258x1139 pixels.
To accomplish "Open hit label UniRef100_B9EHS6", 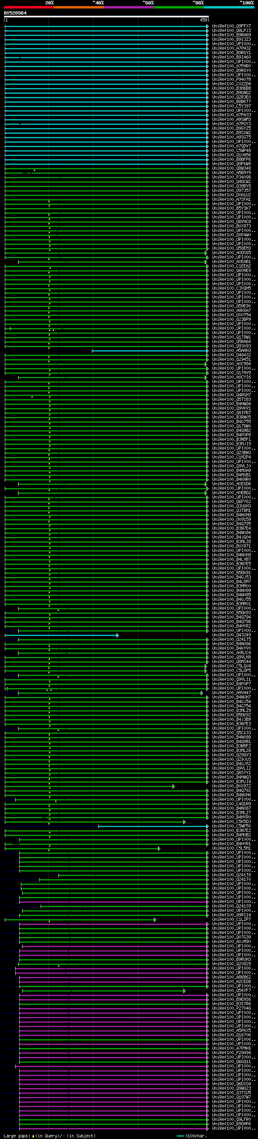I will click(x=231, y=999).
